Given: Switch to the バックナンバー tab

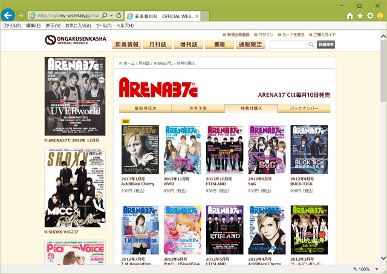Looking at the screenshot, I should pos(304,108).
